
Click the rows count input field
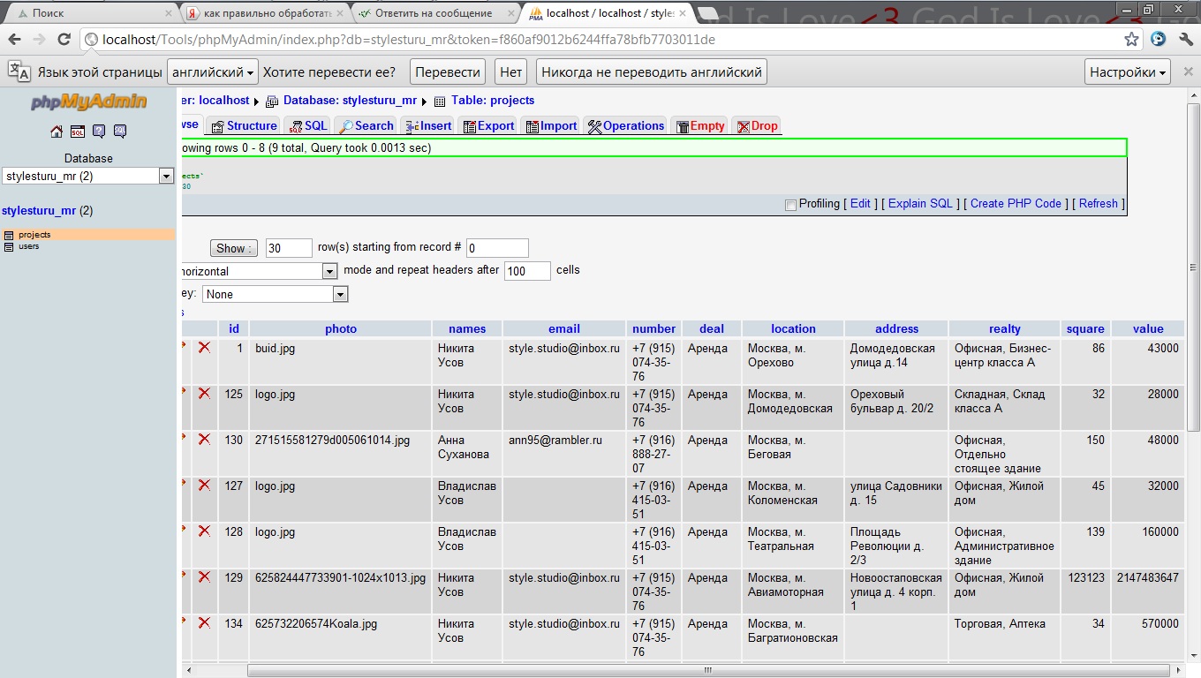(289, 249)
